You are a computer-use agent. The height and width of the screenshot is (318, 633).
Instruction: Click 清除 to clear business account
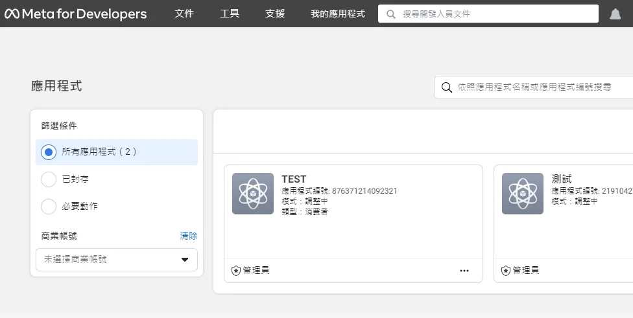tap(189, 236)
